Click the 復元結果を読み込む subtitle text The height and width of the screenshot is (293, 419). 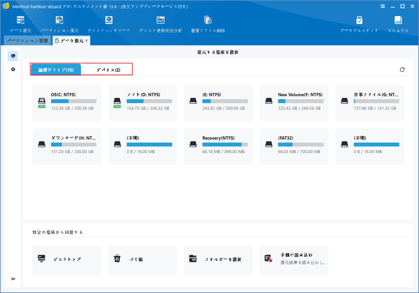302,263
